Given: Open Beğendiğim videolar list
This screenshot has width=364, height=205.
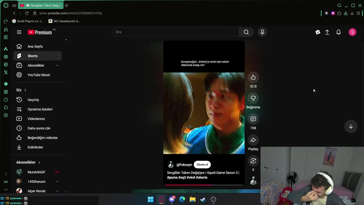Looking at the screenshot, I should tap(38, 138).
